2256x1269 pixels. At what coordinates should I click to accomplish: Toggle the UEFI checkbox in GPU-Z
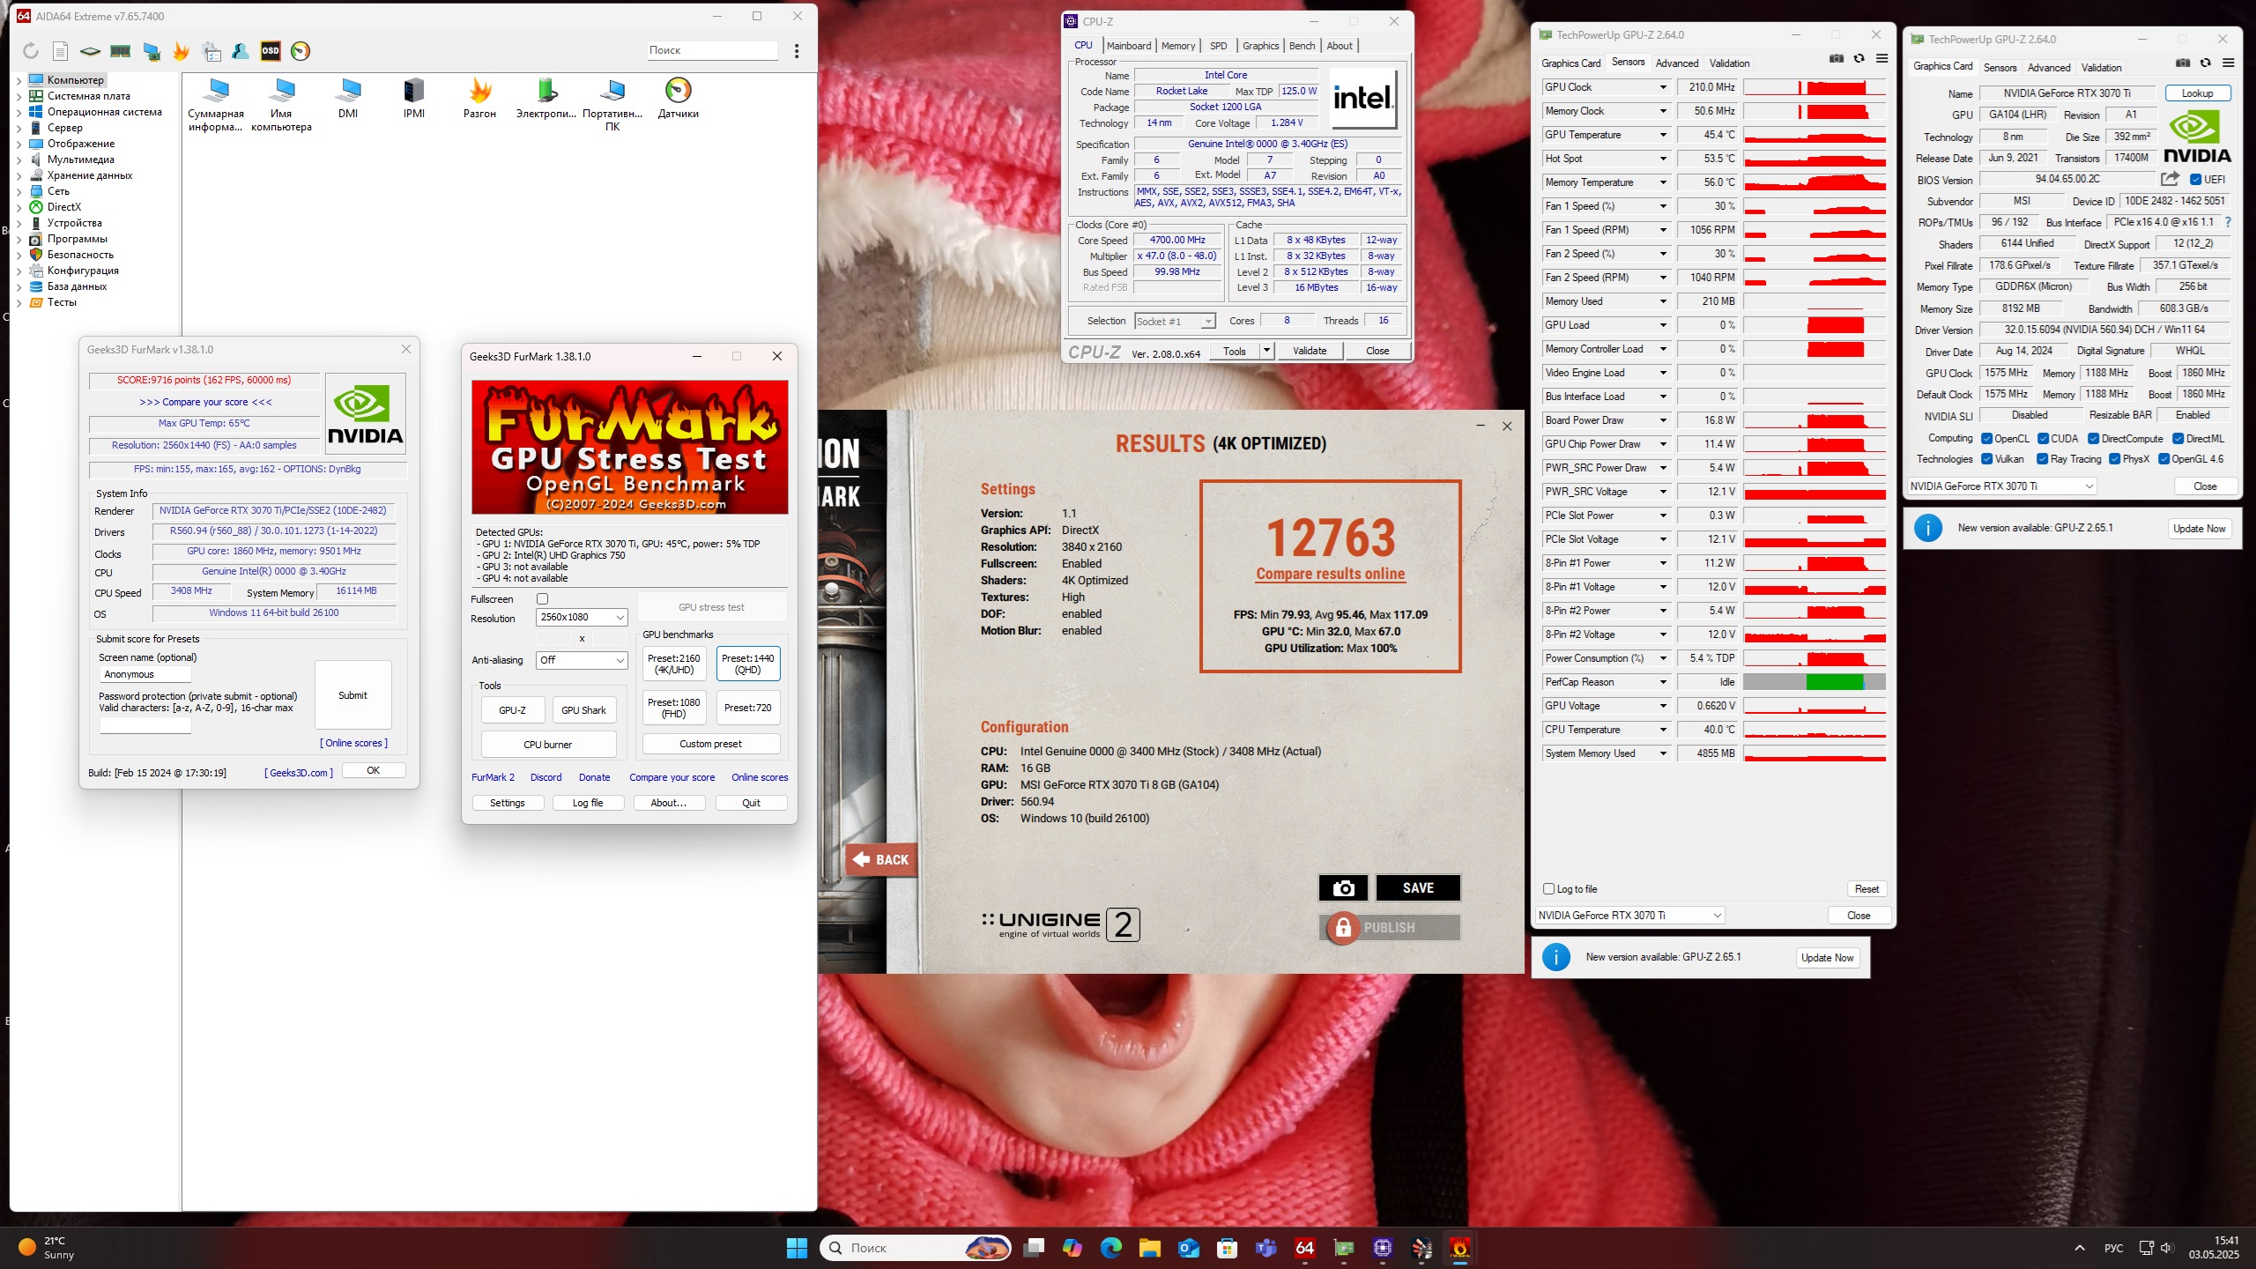[2196, 180]
